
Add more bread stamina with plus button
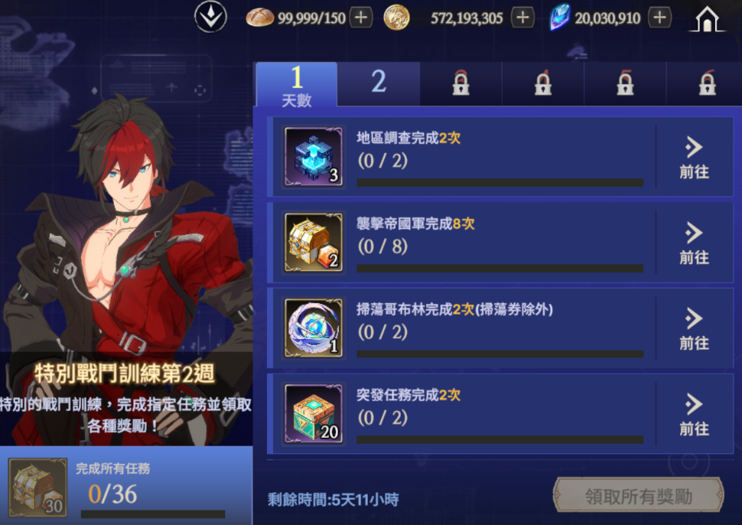tap(361, 18)
